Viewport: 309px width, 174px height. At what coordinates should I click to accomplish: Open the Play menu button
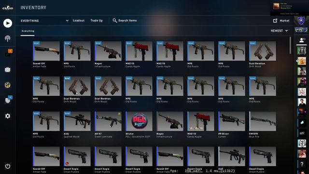click(8, 23)
